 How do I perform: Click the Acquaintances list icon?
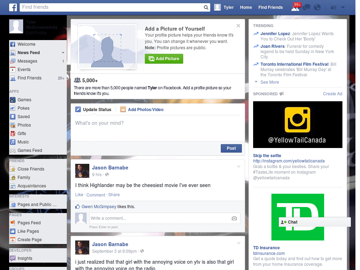[x=13, y=186]
